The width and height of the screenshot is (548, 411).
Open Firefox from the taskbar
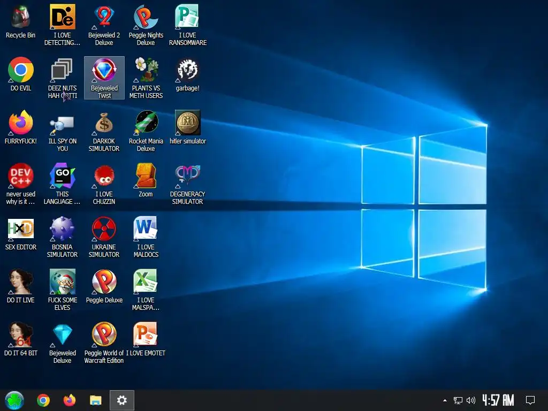(x=70, y=400)
